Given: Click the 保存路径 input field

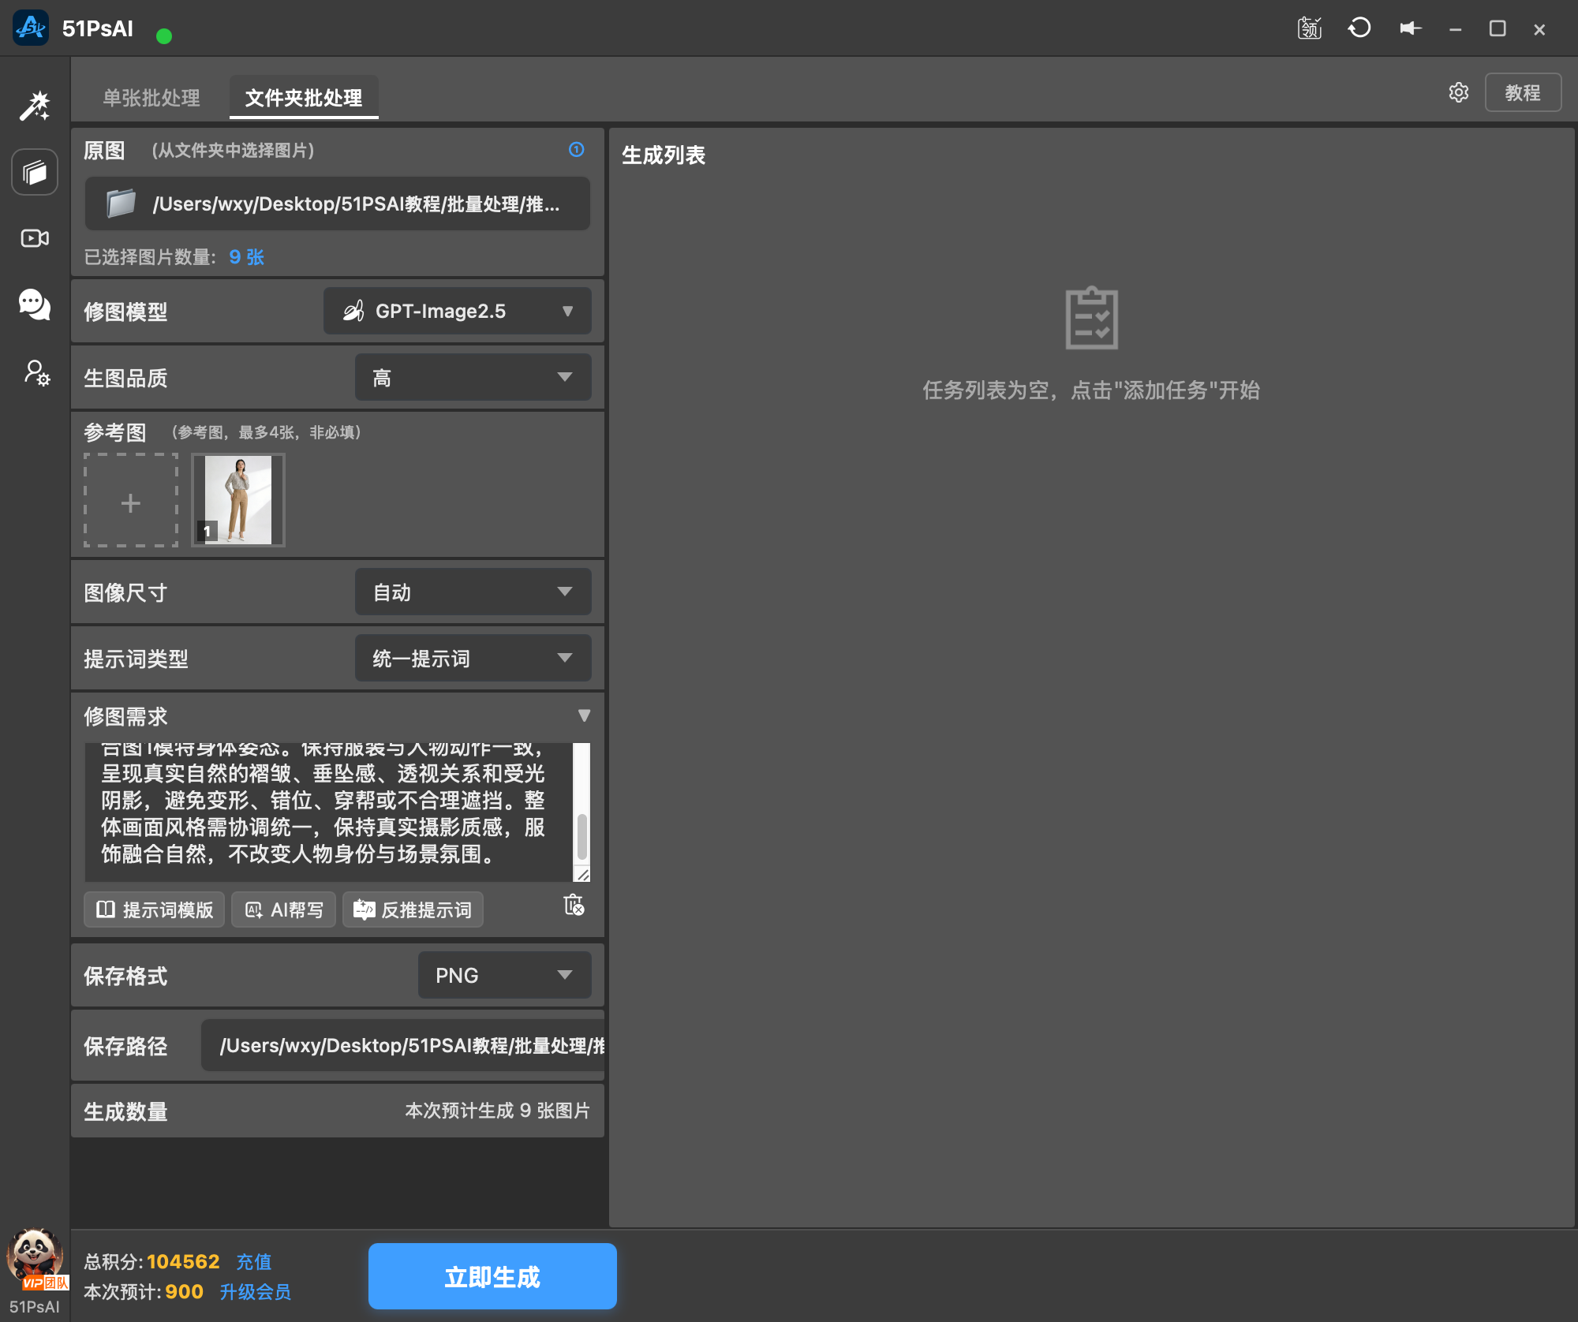Looking at the screenshot, I should pyautogui.click(x=403, y=1045).
